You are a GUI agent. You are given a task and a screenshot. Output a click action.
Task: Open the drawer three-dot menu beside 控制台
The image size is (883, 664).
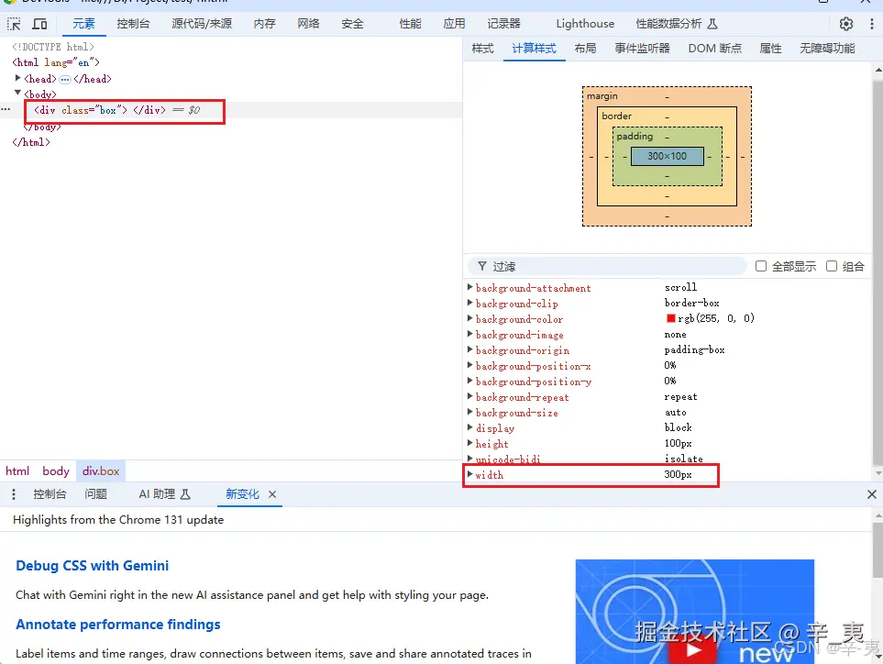(x=13, y=493)
